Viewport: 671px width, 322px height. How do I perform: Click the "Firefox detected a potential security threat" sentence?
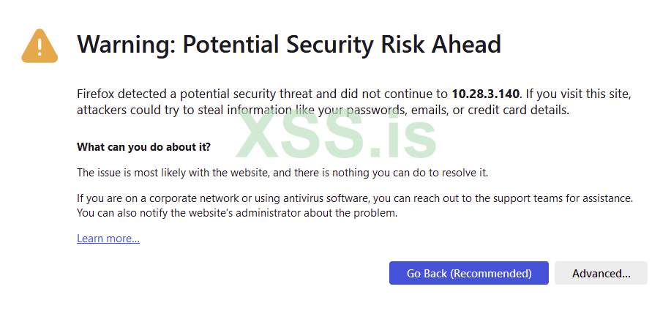220,94
